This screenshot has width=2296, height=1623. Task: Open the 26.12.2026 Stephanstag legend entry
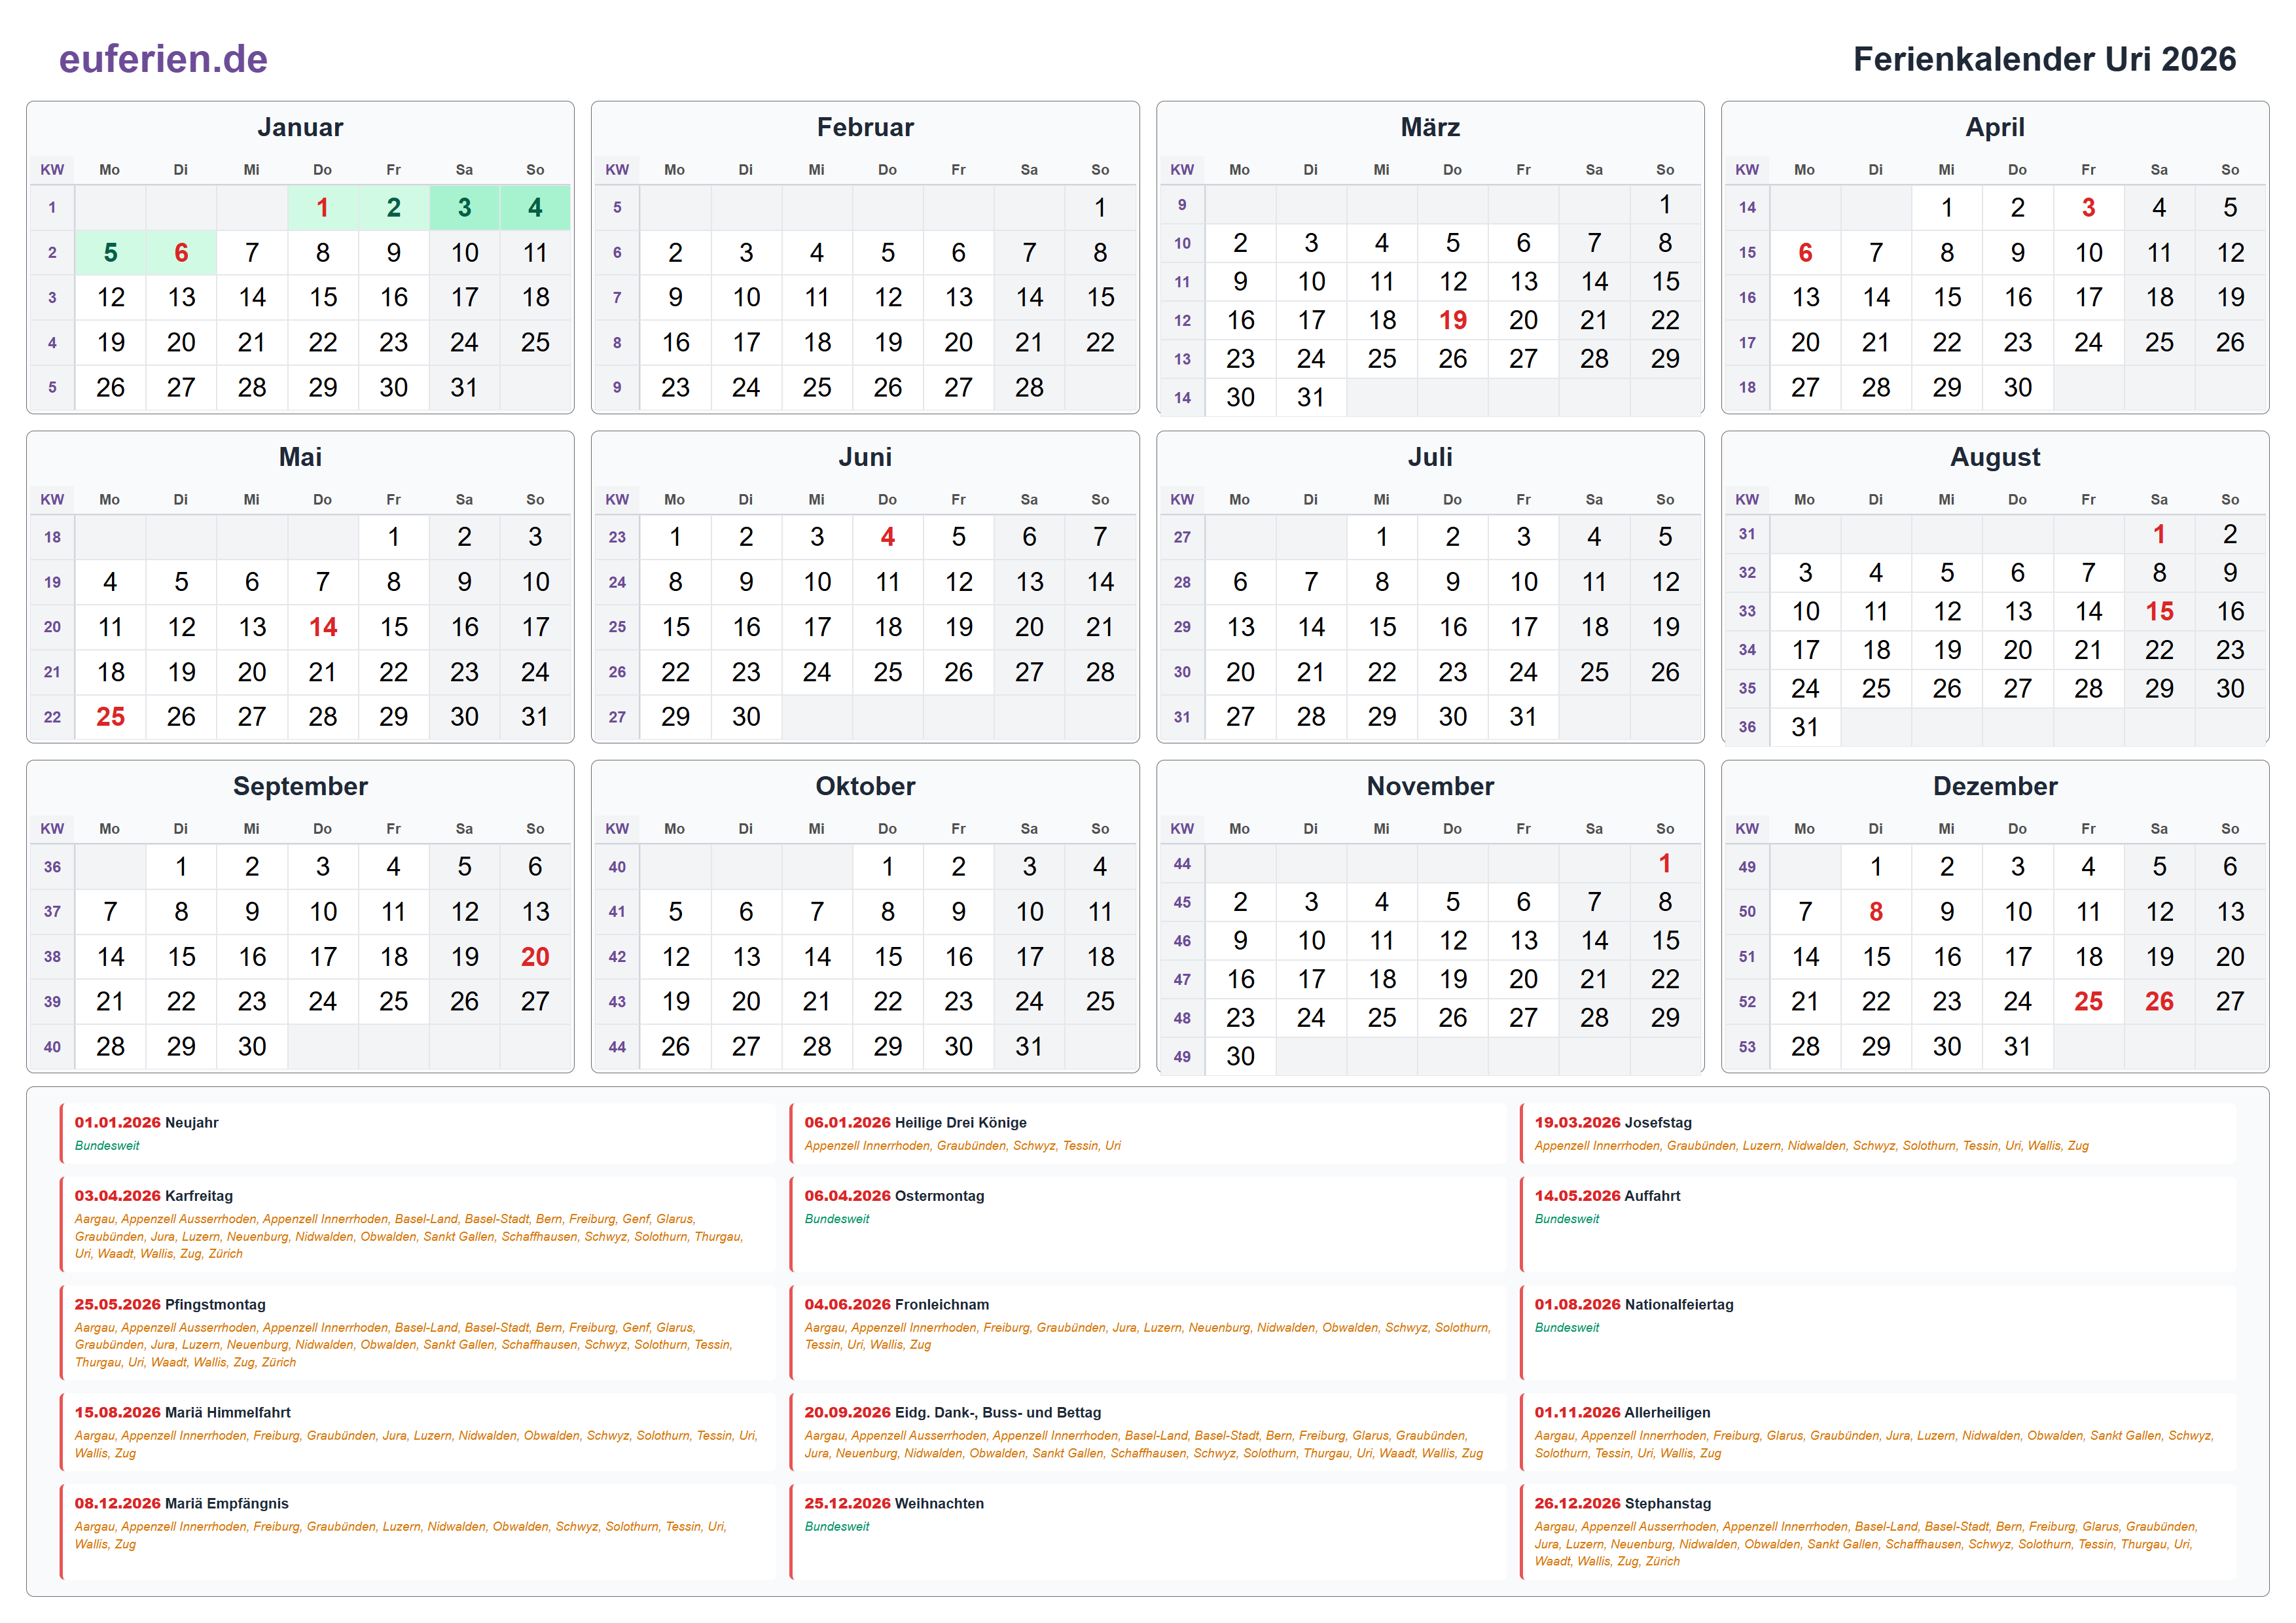pos(1878,1532)
